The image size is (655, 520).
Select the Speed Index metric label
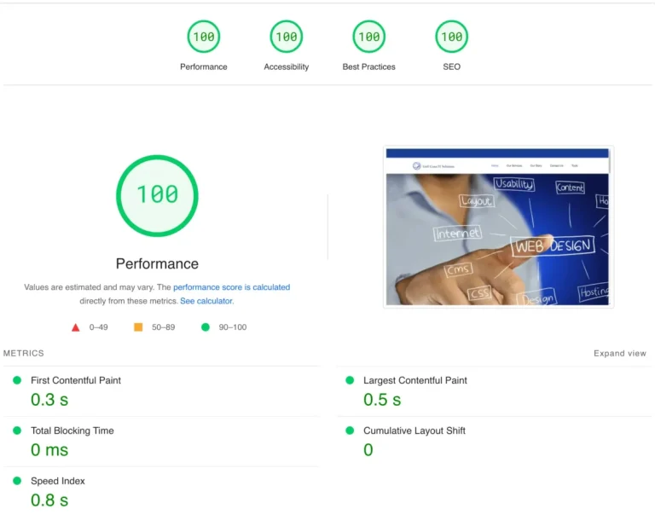pyautogui.click(x=57, y=481)
